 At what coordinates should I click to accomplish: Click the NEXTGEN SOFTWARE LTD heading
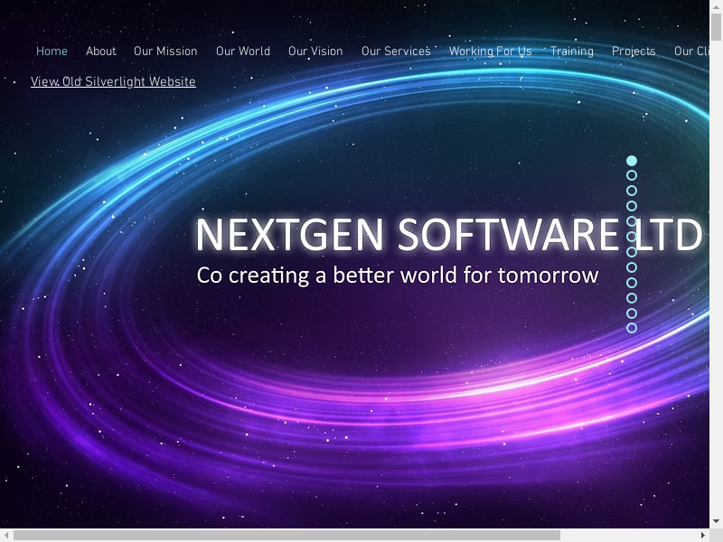(448, 236)
